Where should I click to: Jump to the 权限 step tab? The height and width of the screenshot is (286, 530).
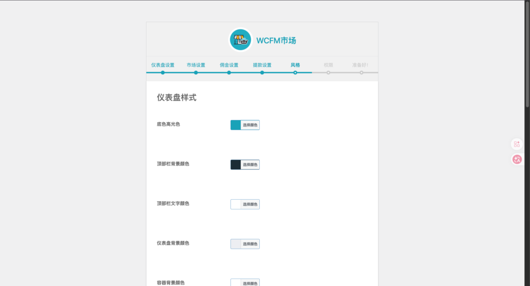328,65
